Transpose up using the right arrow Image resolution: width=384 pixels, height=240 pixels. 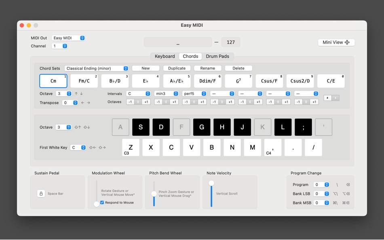coord(89,103)
